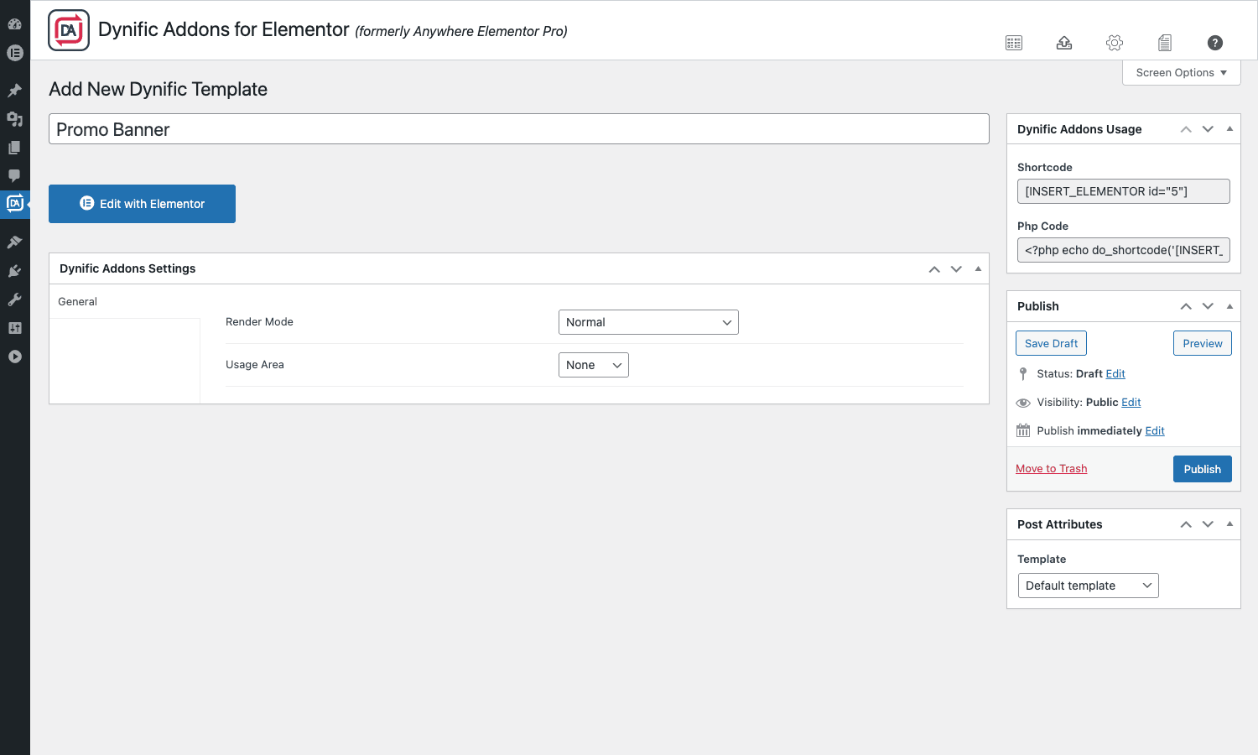Edit the Status: Draft setting
This screenshot has width=1258, height=755.
point(1115,374)
